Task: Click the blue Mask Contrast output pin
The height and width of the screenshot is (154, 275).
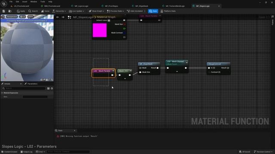Action: click(124, 33)
